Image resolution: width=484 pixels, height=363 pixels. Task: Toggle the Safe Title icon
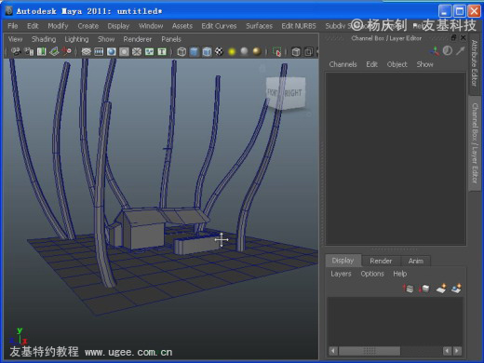pos(162,51)
